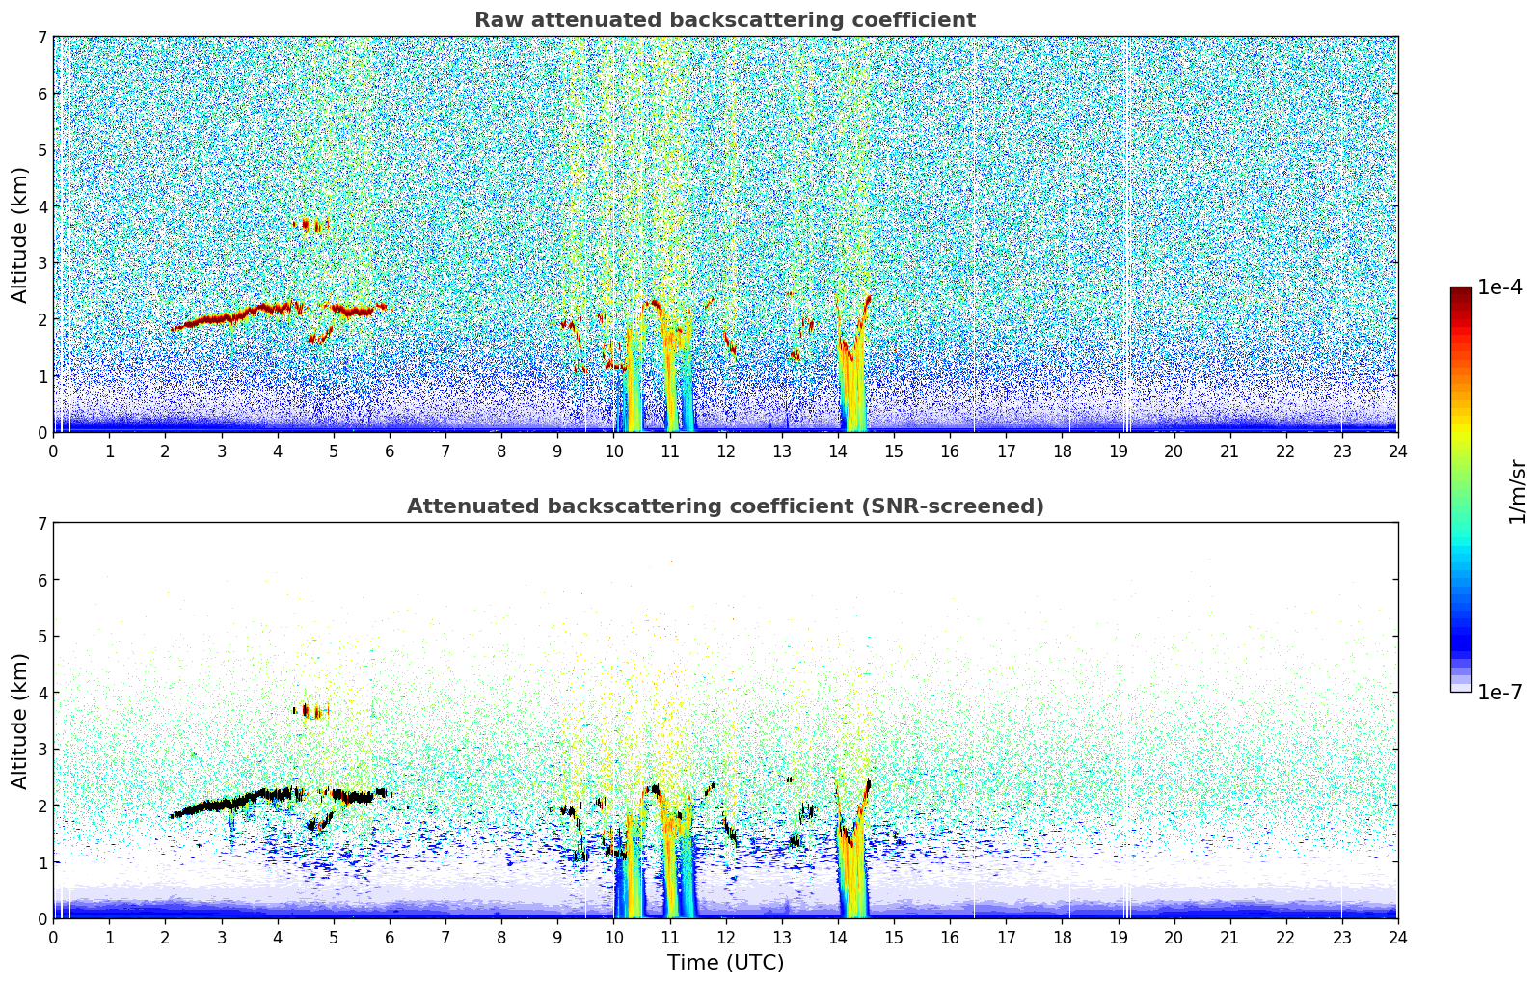Click the '5' altitude tick of the raw plot

42,150
